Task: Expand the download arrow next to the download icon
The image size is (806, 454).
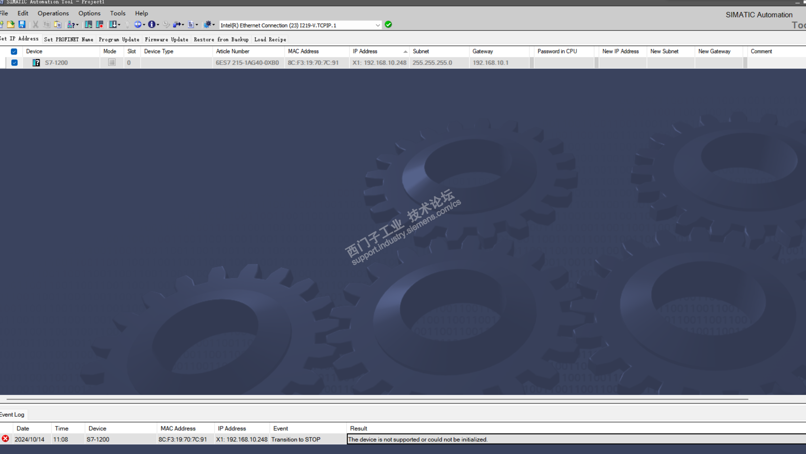Action: point(119,25)
